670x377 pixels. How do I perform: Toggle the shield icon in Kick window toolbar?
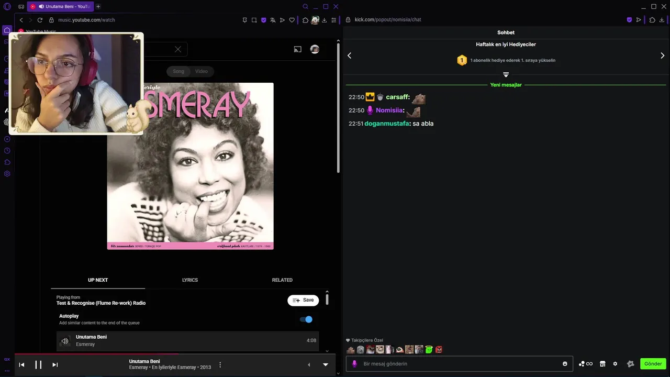629,20
